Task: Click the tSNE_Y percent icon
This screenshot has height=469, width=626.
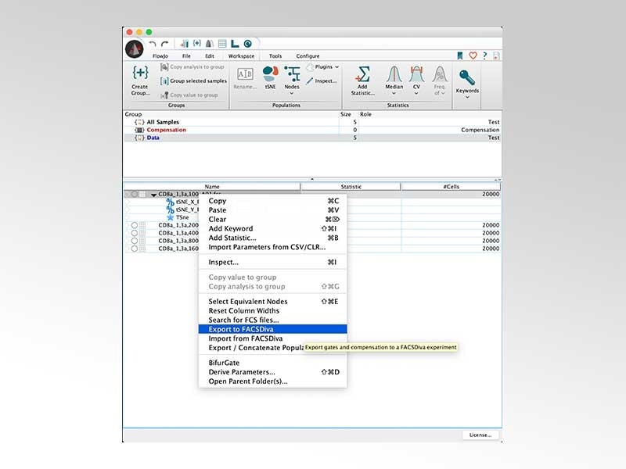Action: pos(171,209)
